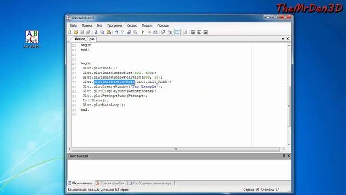This screenshot has width=346, height=195.
Task: Open the Вид menu
Action: pos(99,25)
